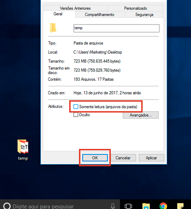Open the Versões Anteriores tab

(x=76, y=8)
